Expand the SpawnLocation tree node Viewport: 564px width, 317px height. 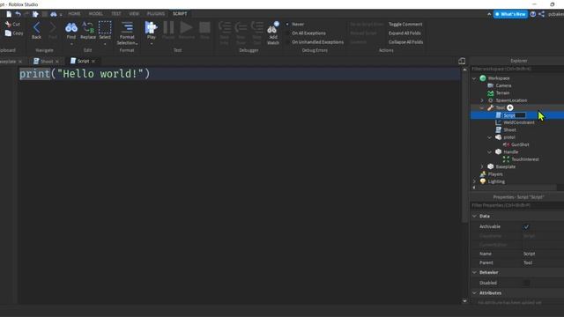pyautogui.click(x=482, y=100)
